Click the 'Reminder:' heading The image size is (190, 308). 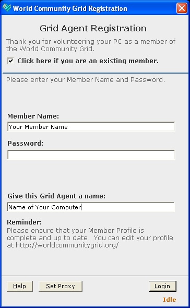25,222
